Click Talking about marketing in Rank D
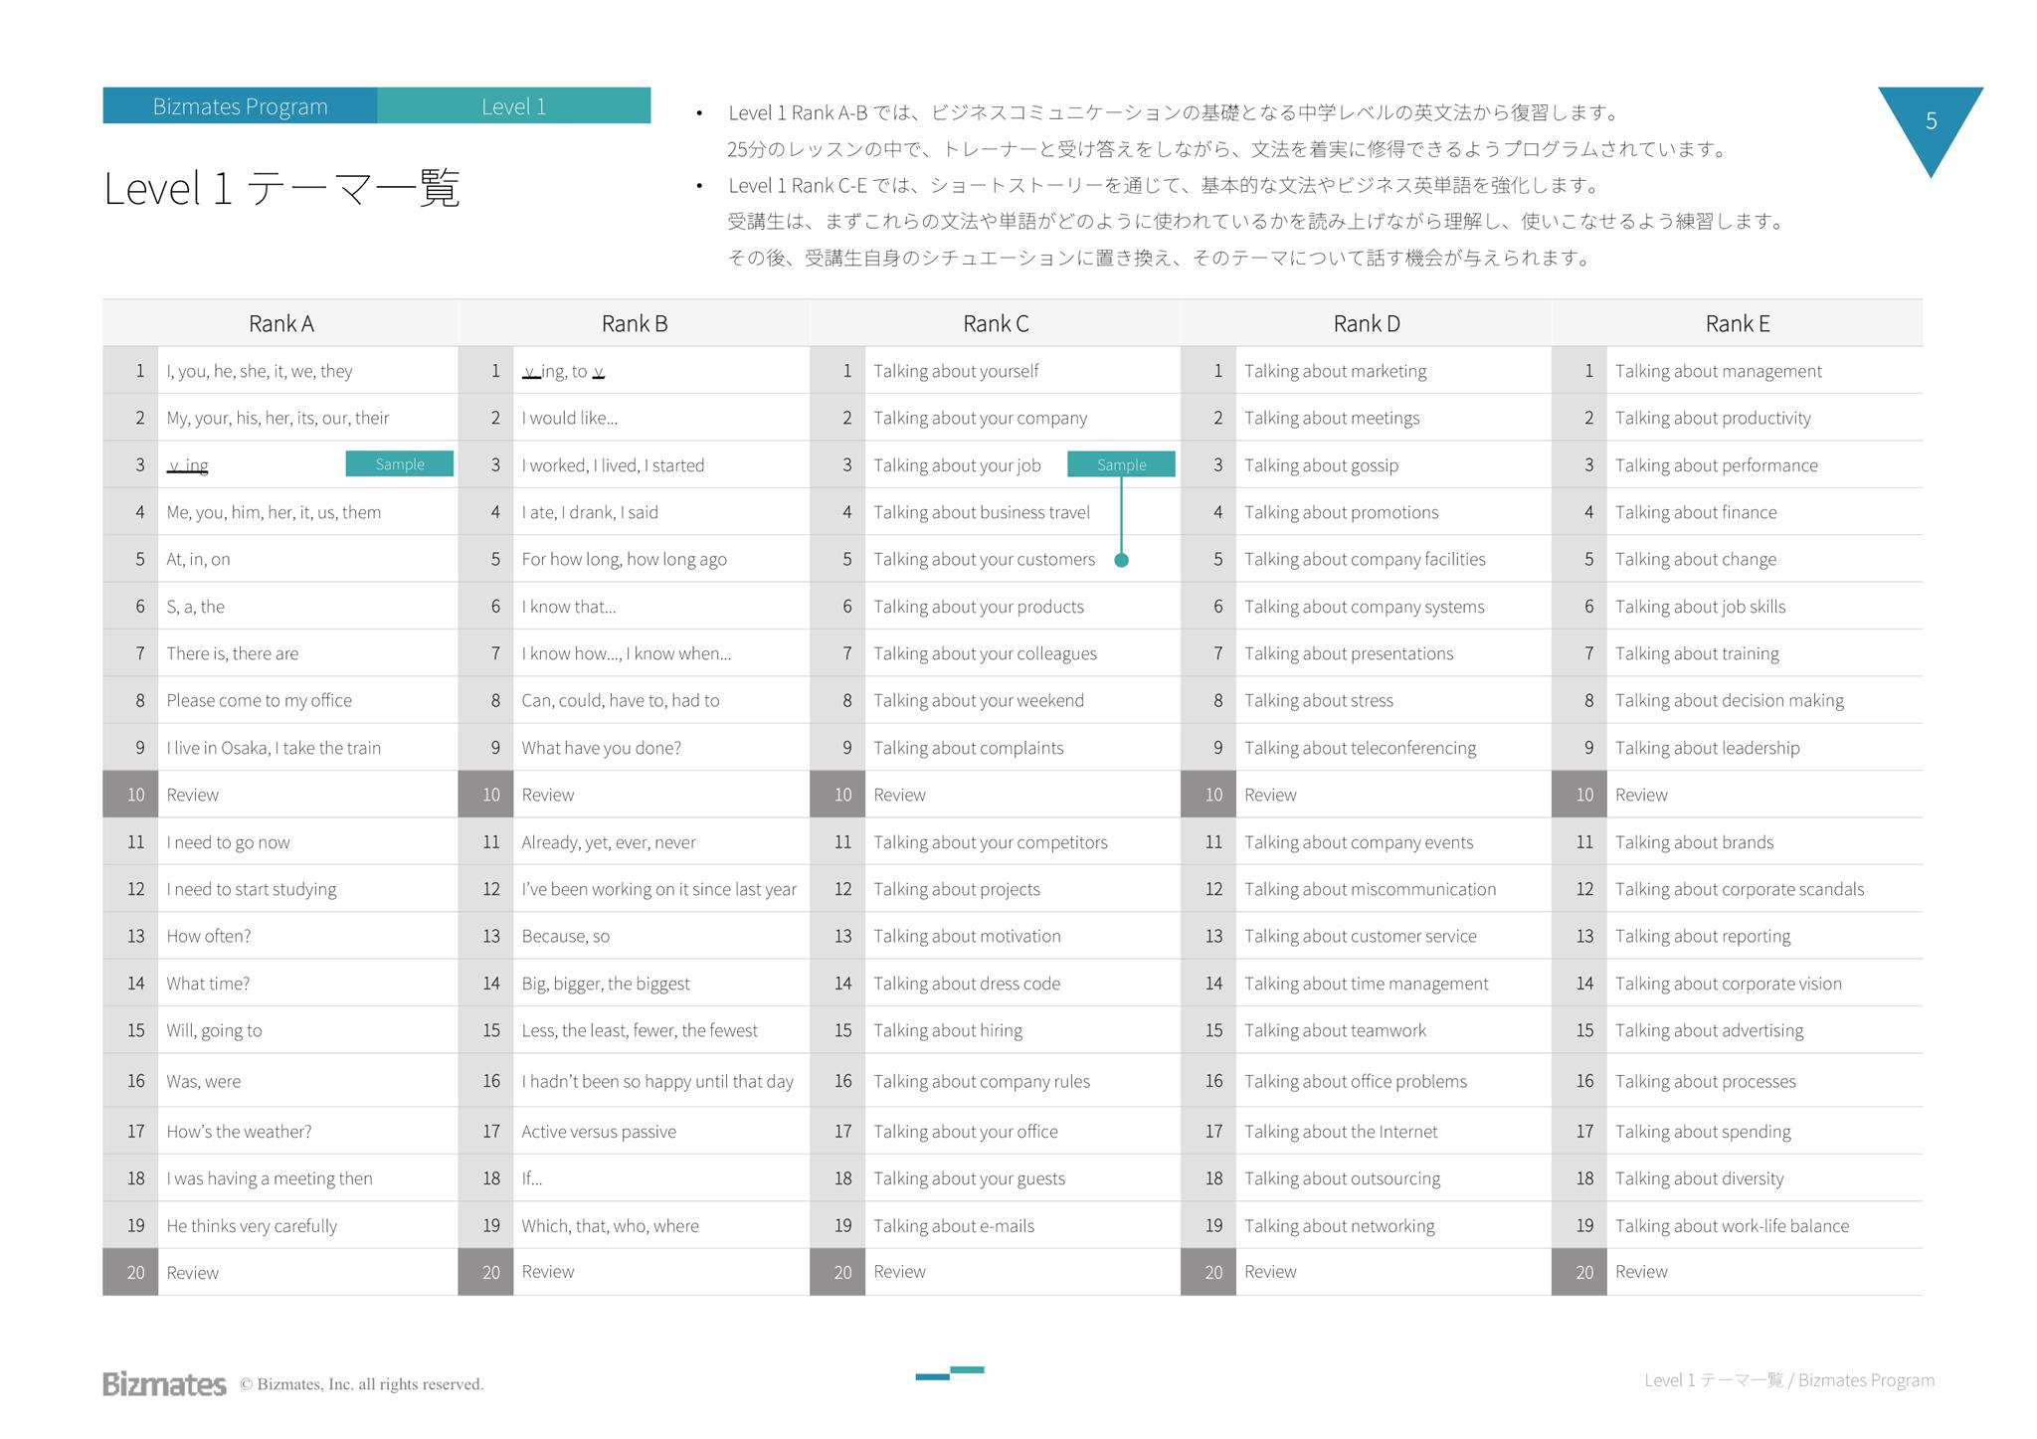2037x1439 pixels. tap(1335, 371)
